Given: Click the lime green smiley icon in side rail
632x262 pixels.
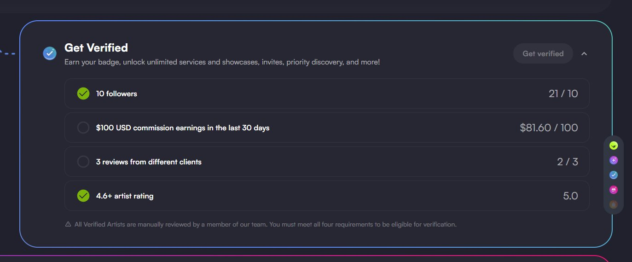Looking at the screenshot, I should click(x=613, y=146).
